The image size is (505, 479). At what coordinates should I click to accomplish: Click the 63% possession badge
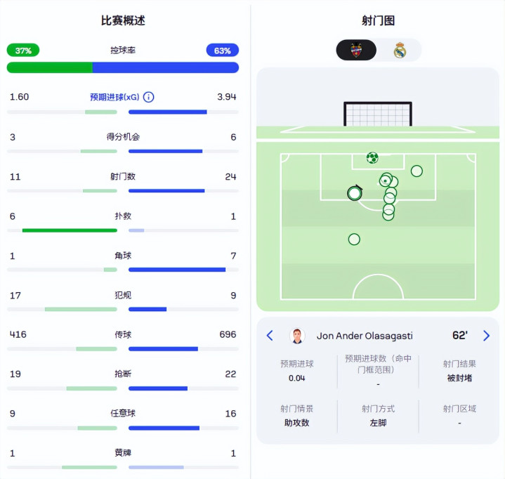tap(222, 51)
